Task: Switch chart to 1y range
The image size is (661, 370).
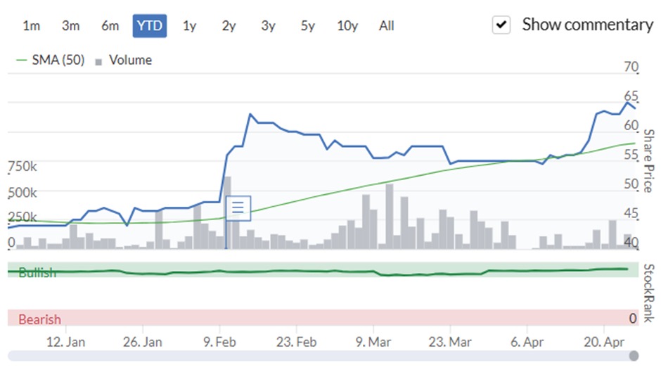Action: click(189, 26)
